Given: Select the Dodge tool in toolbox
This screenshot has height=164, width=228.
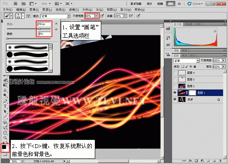Looking at the screenshot, I should coord(5,95).
